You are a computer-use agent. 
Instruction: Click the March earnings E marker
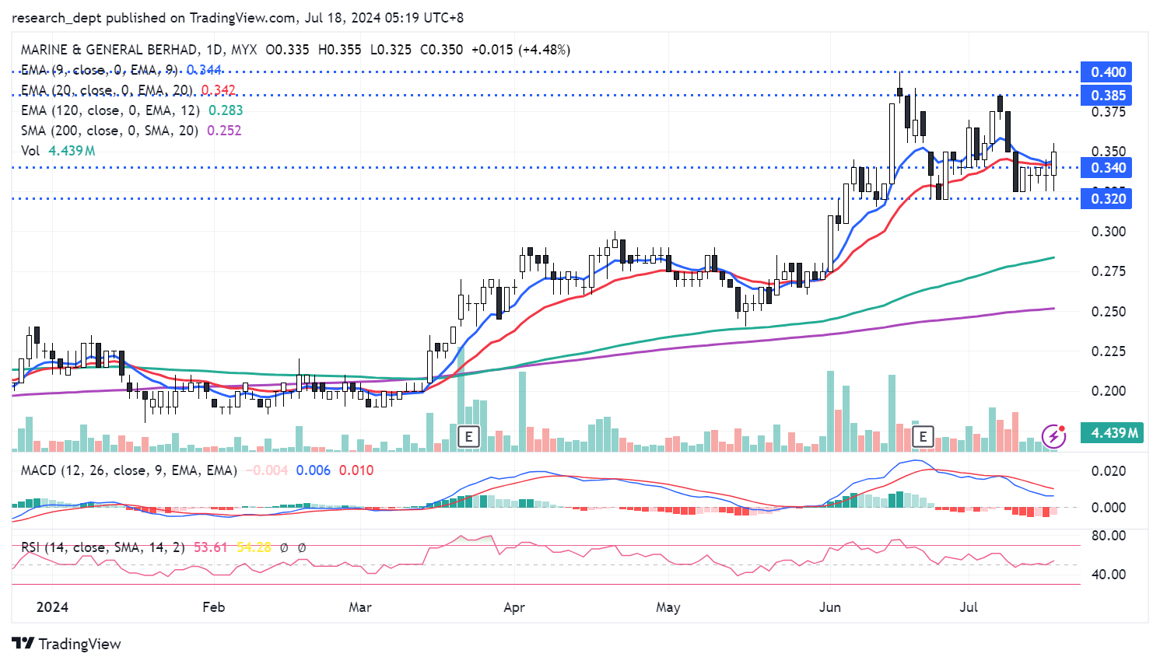[x=468, y=436]
